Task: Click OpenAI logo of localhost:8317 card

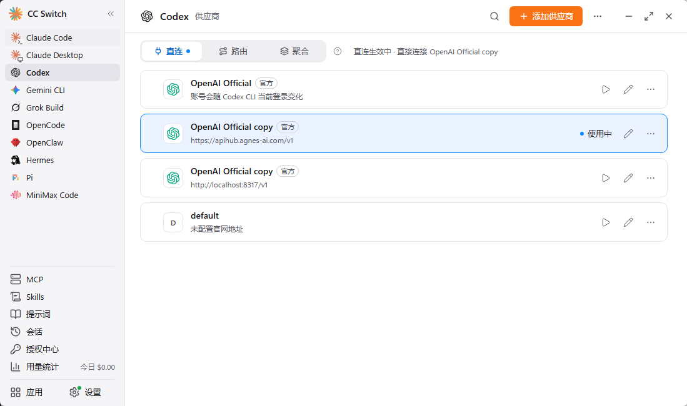Action: coord(173,178)
